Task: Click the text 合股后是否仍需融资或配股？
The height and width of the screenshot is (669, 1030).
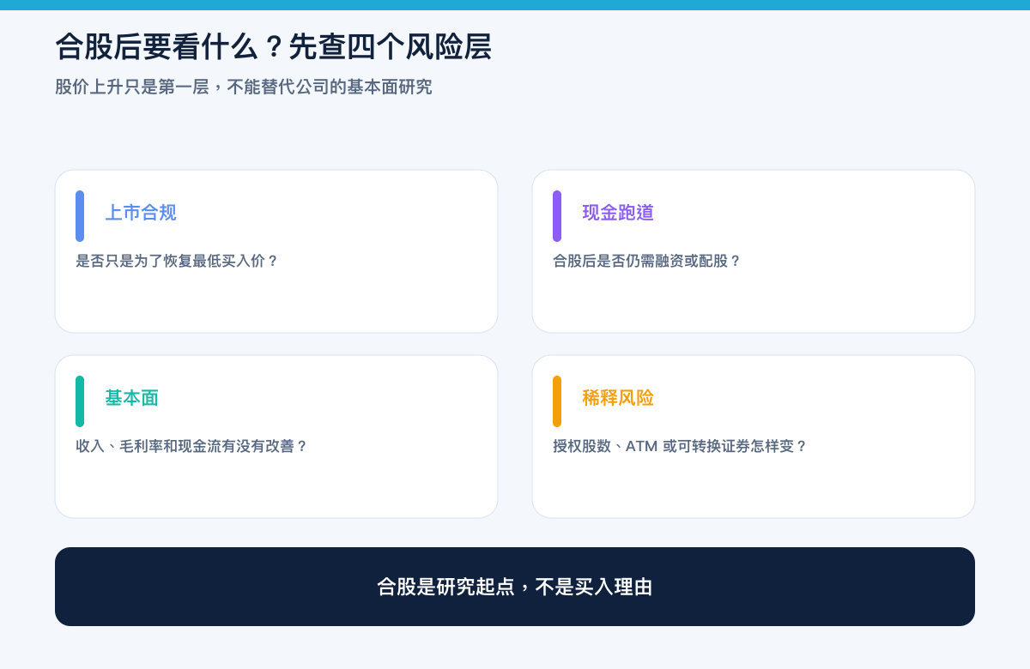Action: [647, 261]
